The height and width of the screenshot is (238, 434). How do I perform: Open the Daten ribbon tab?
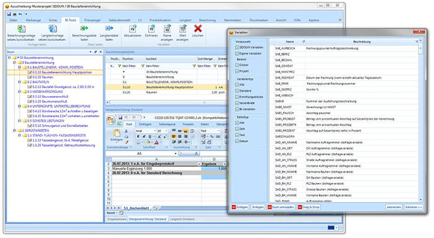14,20
